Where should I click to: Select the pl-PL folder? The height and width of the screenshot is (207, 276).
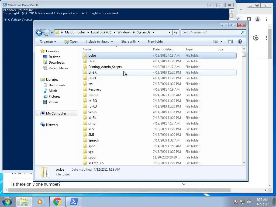[x=159, y=61]
